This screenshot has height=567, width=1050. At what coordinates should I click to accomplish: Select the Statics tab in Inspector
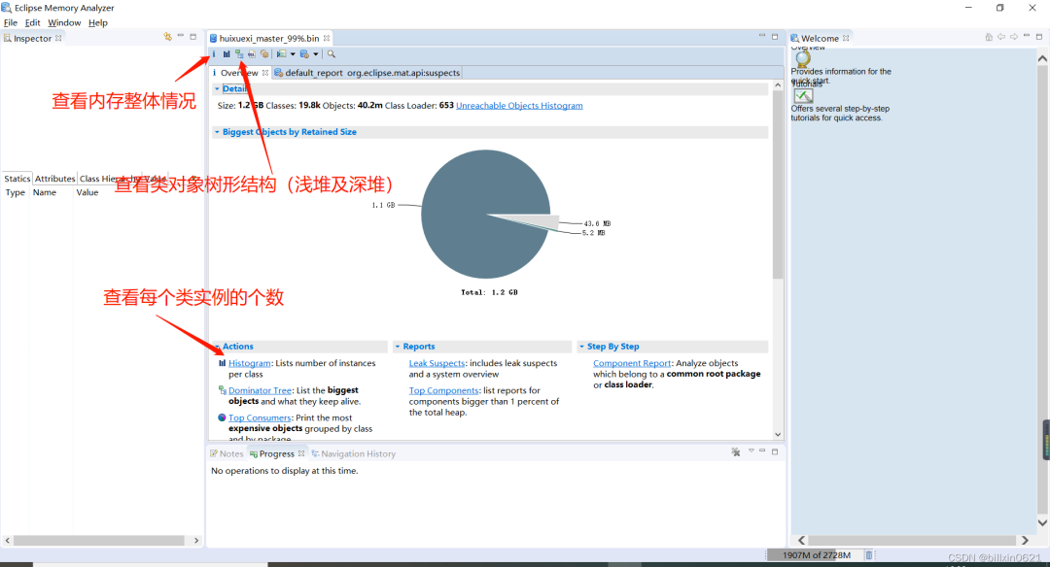point(17,179)
